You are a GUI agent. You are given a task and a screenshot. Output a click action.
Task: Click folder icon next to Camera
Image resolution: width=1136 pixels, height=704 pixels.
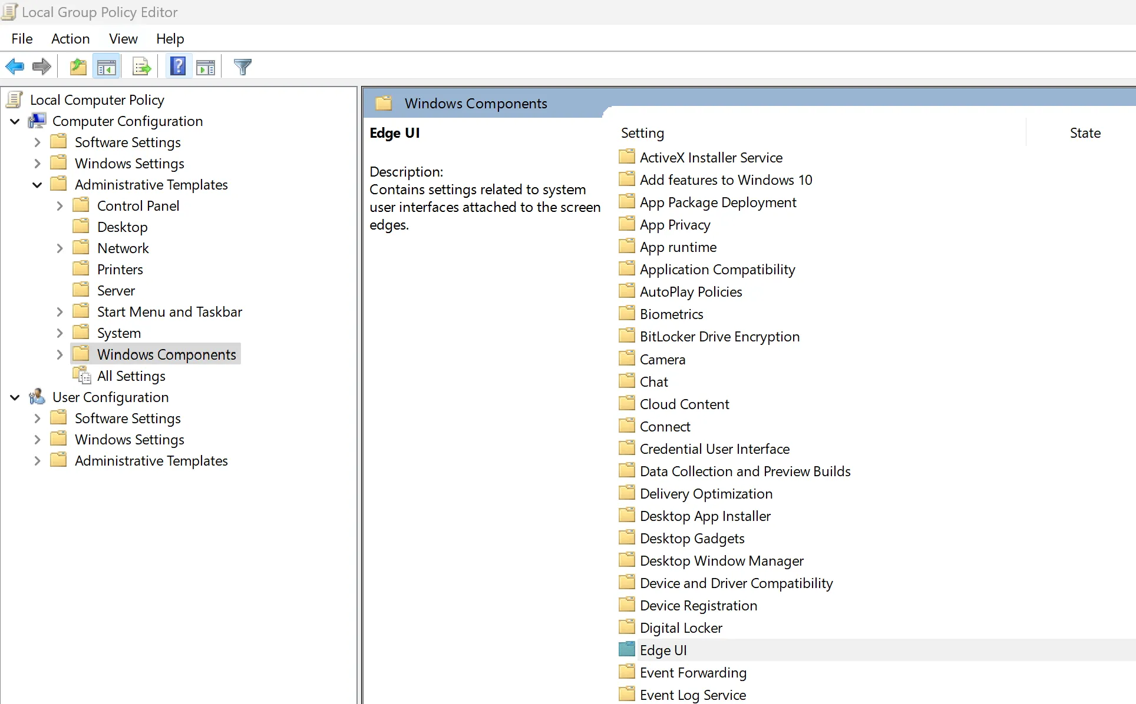[x=627, y=358]
